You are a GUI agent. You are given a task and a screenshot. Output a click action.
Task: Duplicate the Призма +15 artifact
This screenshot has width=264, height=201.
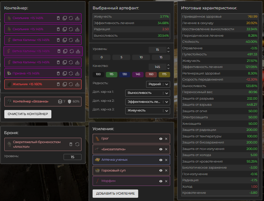(65, 73)
